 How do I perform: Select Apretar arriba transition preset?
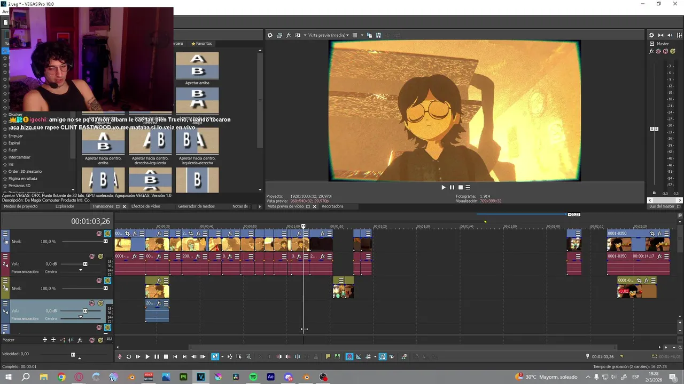[197, 68]
